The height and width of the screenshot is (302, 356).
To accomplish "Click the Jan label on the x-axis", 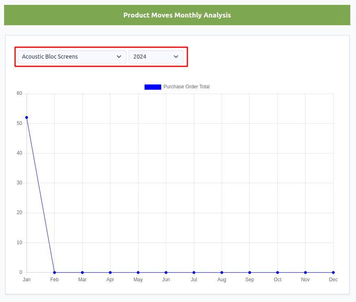I will [x=26, y=280].
